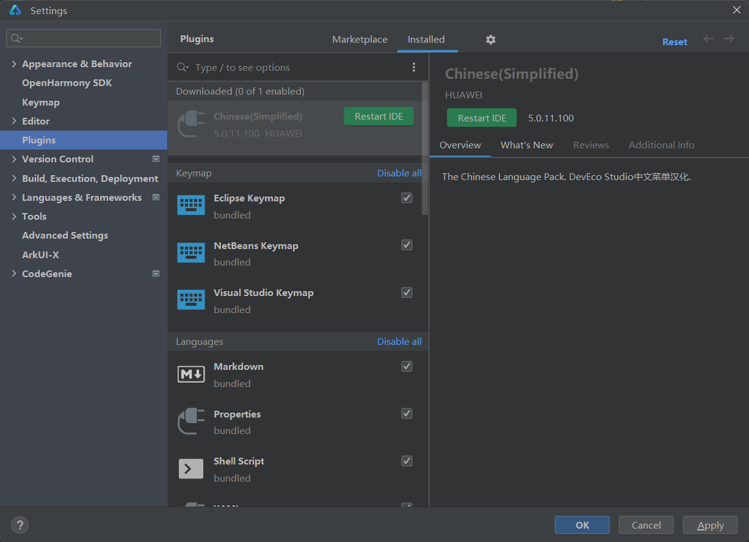Uncheck the Properties plugin checkbox
The width and height of the screenshot is (749, 542).
(407, 413)
